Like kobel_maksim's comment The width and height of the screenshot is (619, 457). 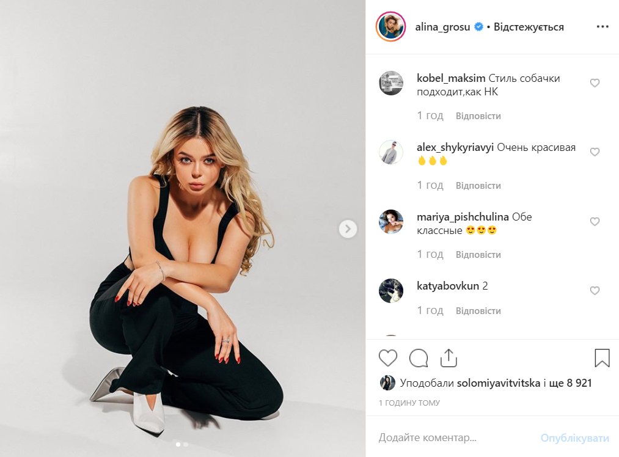point(595,83)
